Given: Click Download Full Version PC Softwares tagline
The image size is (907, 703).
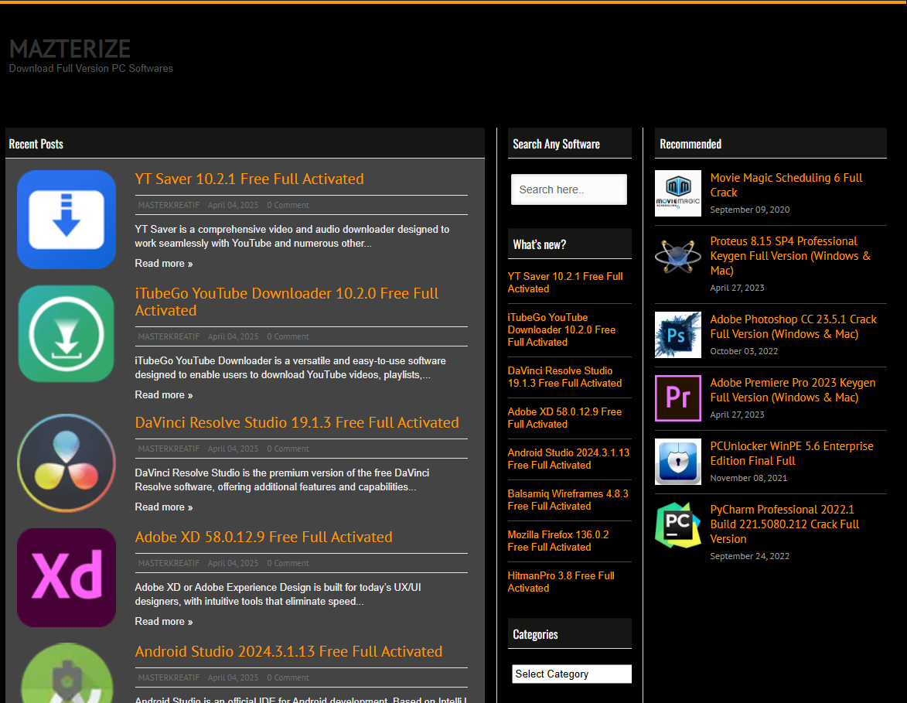Looking at the screenshot, I should click(x=90, y=68).
